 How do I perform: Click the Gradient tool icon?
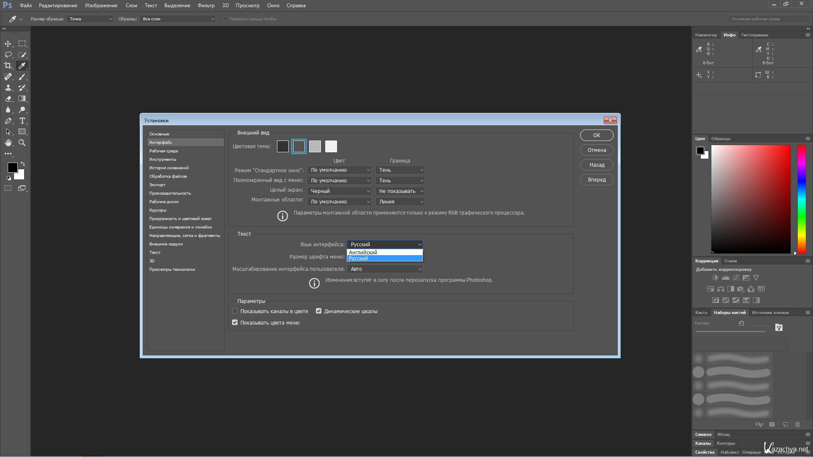[22, 99]
